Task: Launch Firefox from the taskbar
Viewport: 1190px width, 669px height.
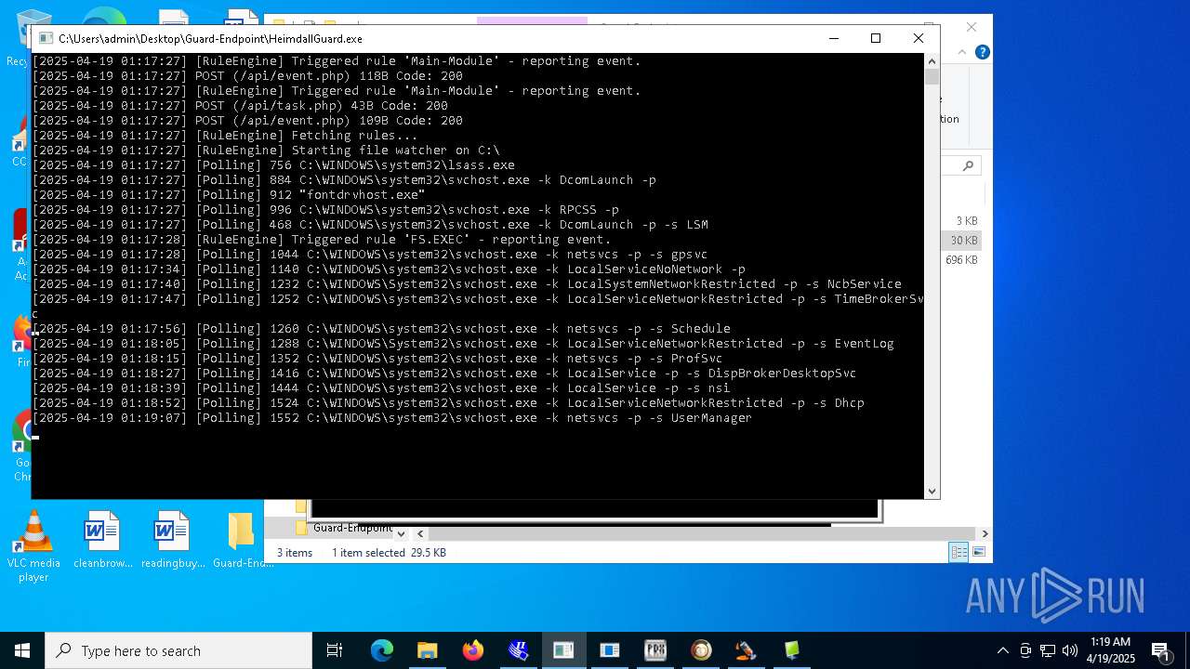Action: pos(473,650)
